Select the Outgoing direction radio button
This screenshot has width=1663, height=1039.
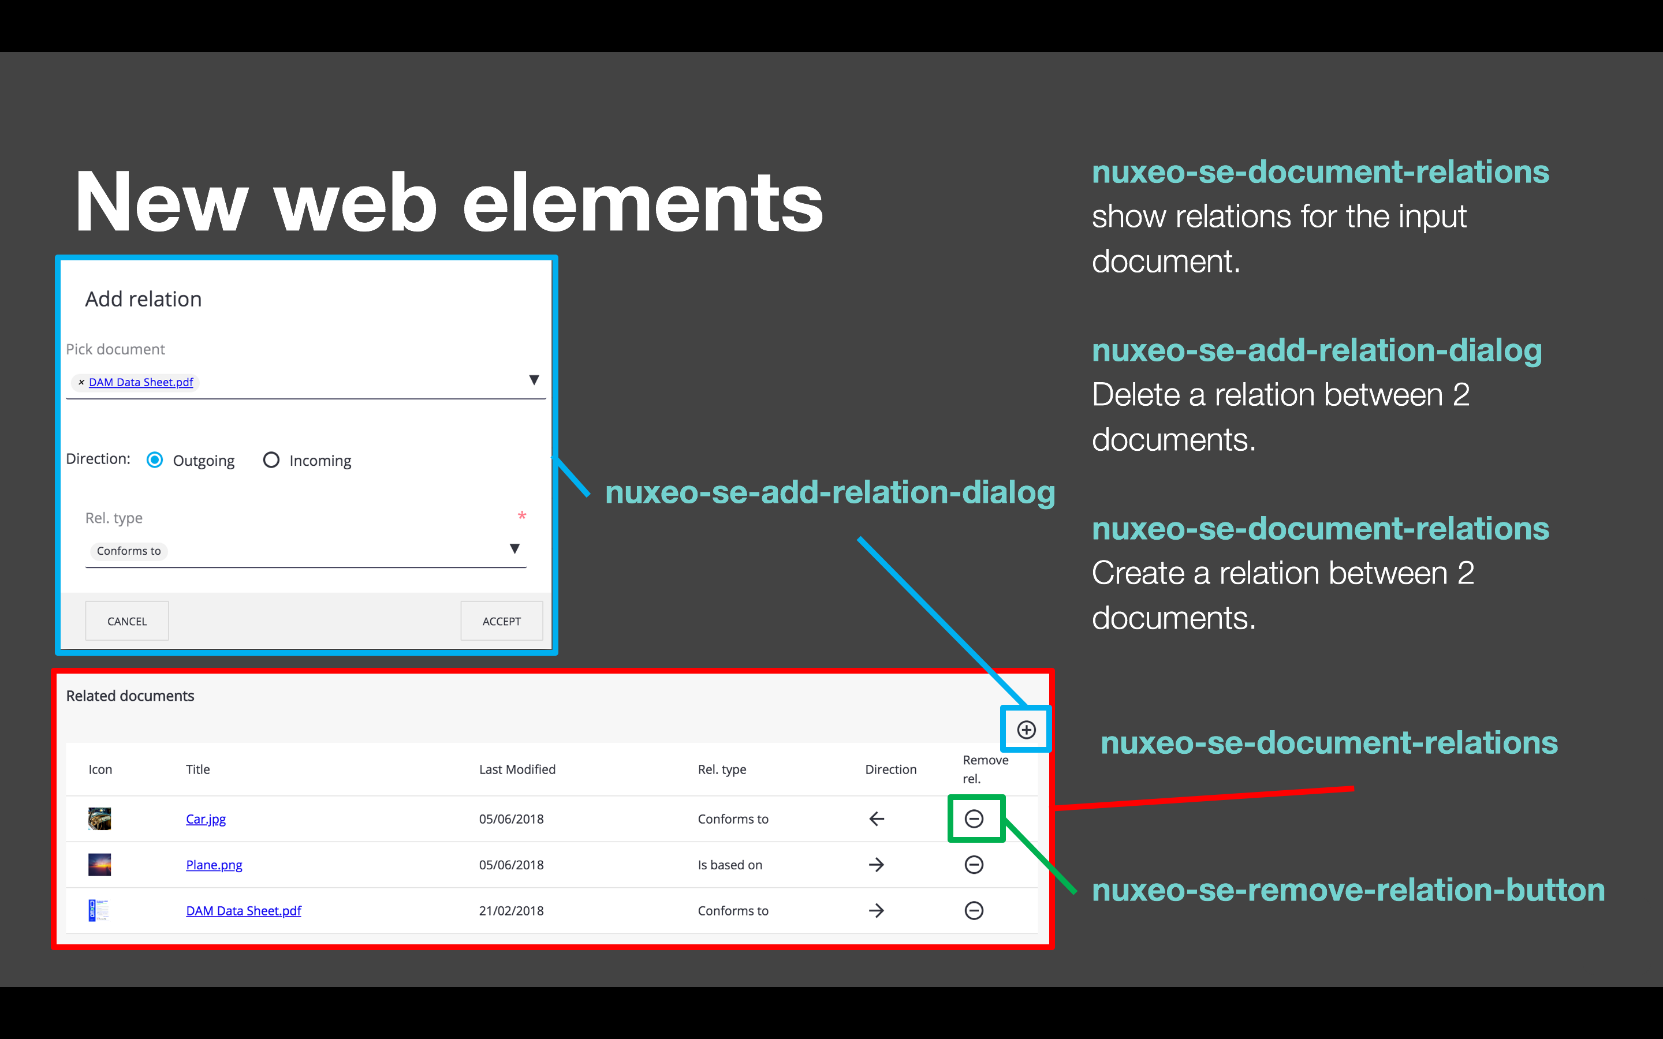coord(155,459)
